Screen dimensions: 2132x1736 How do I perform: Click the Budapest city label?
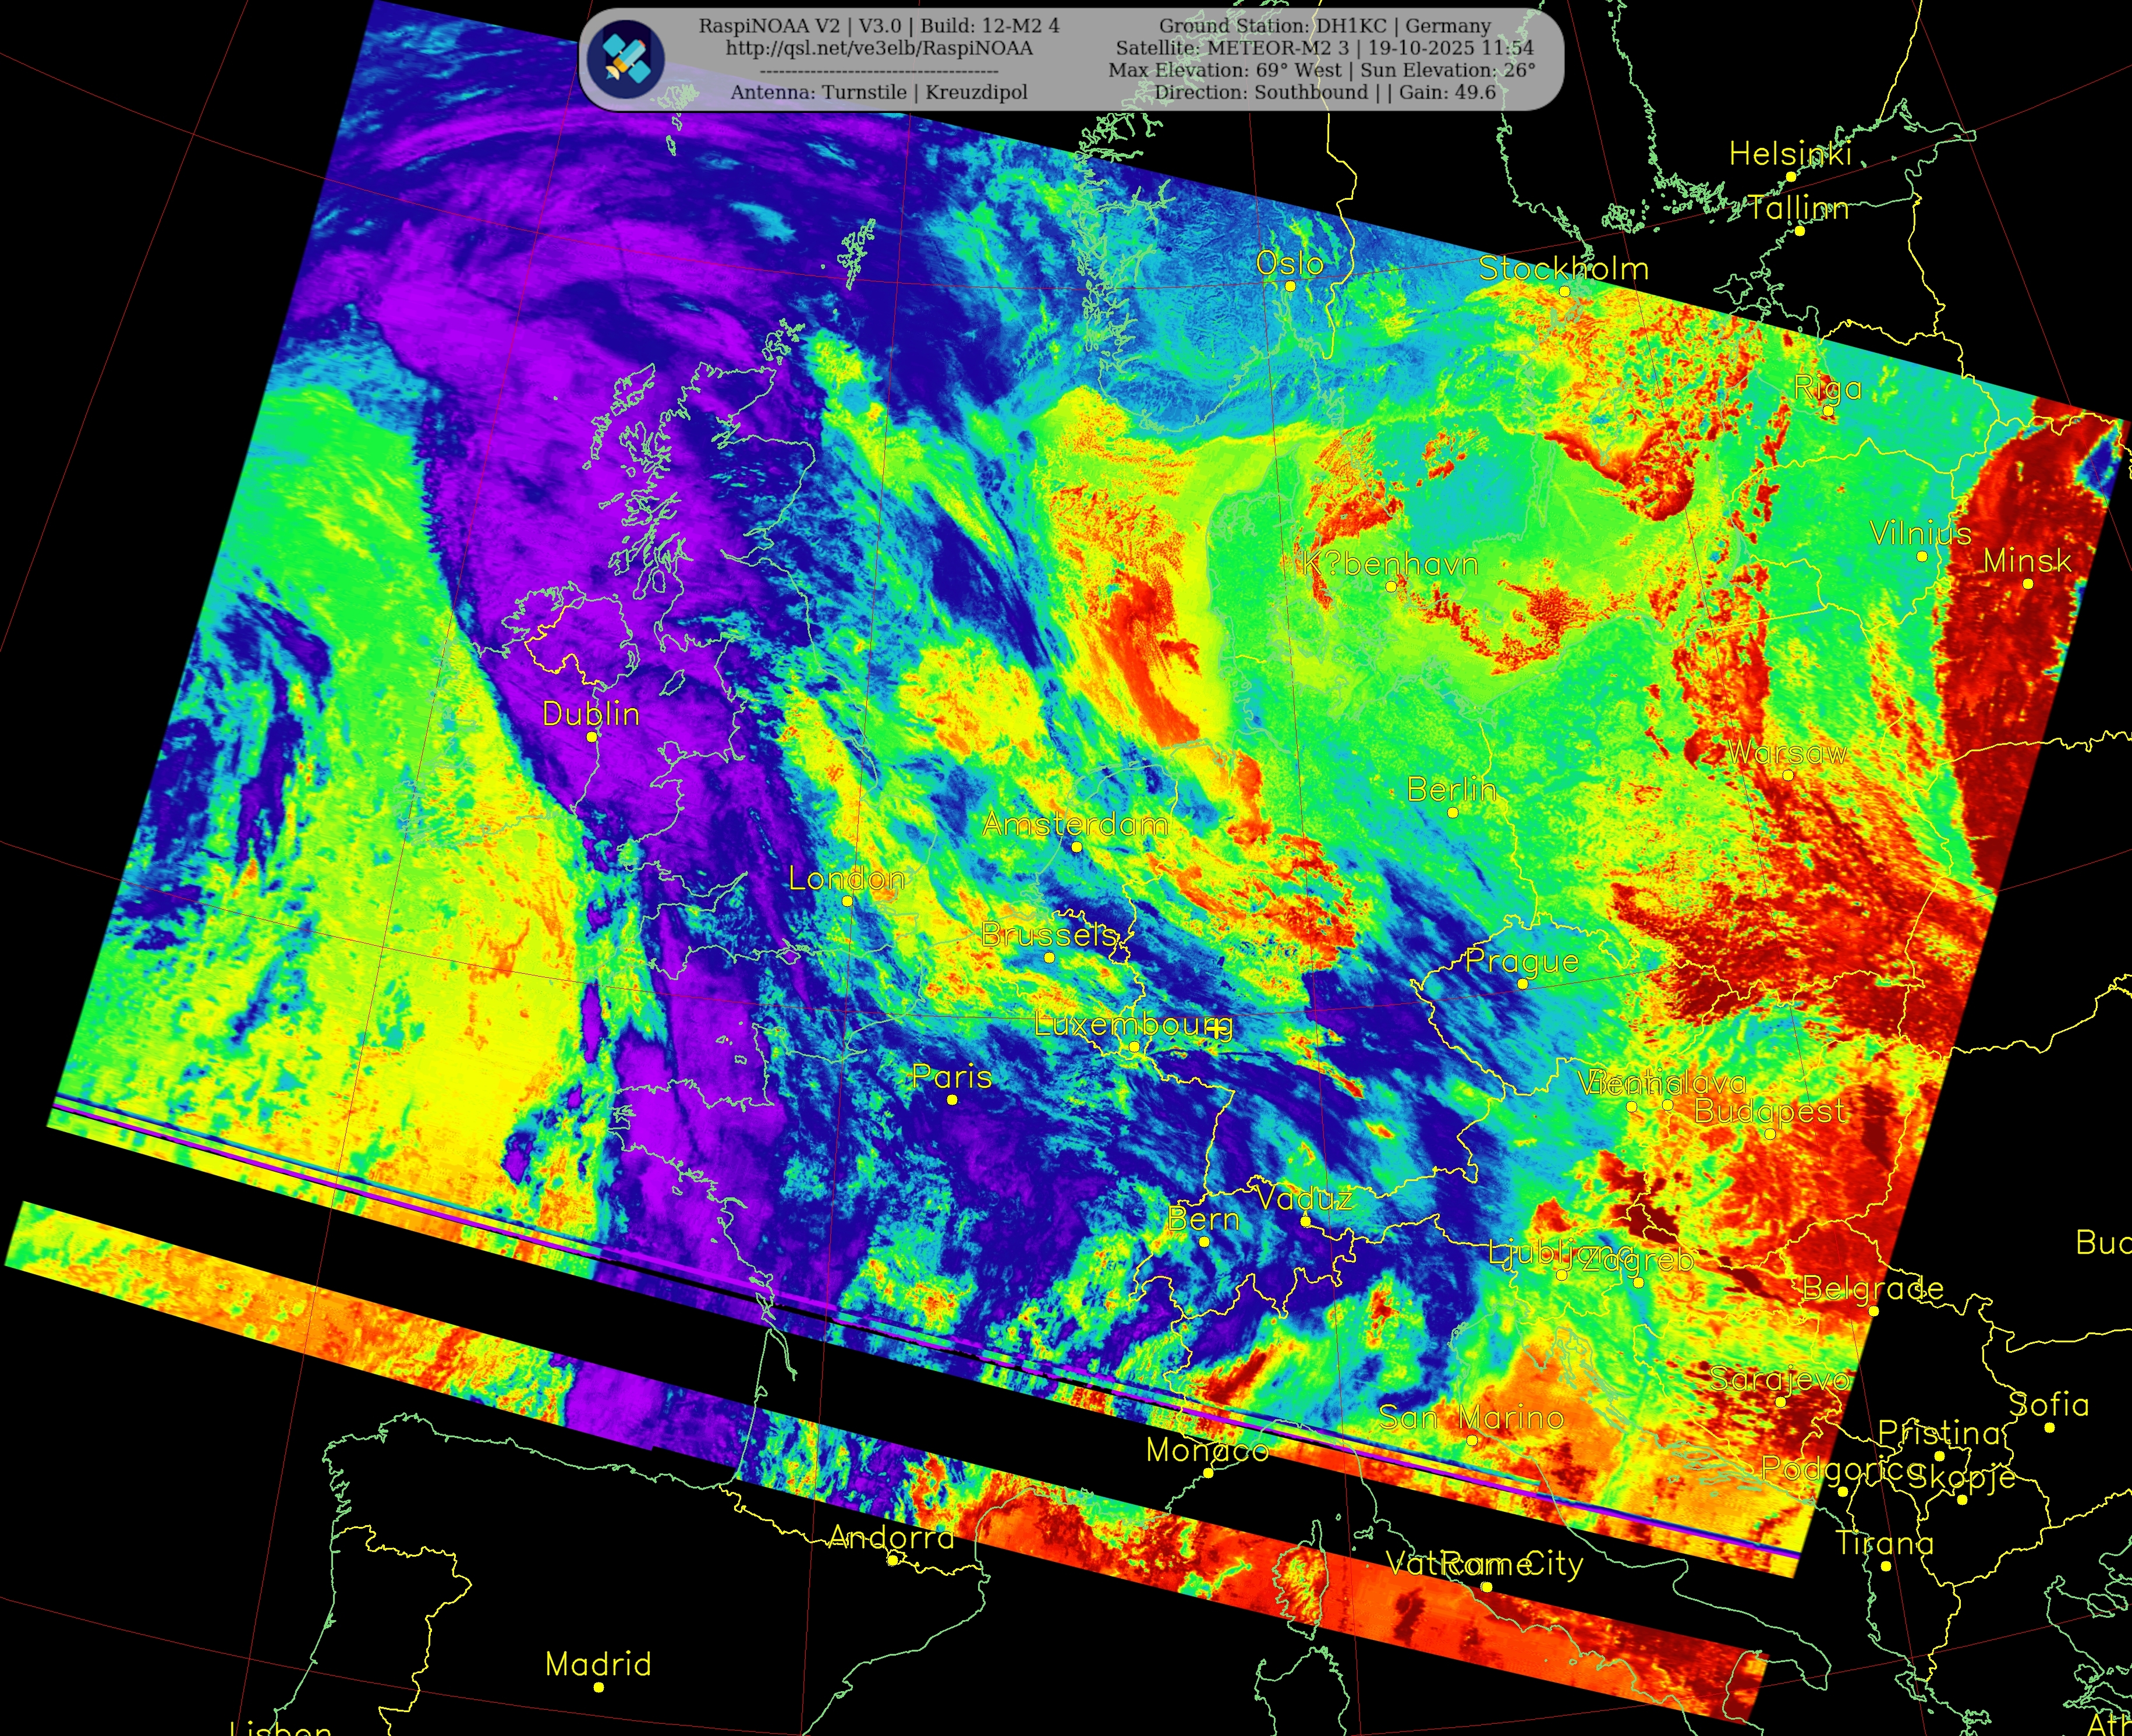coord(1770,1111)
